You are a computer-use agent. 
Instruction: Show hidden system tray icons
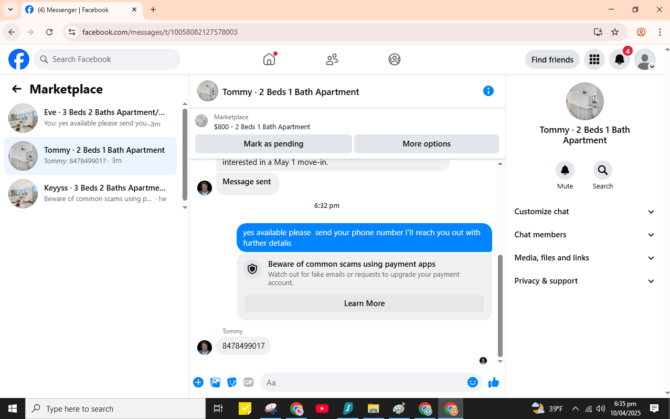[575, 408]
